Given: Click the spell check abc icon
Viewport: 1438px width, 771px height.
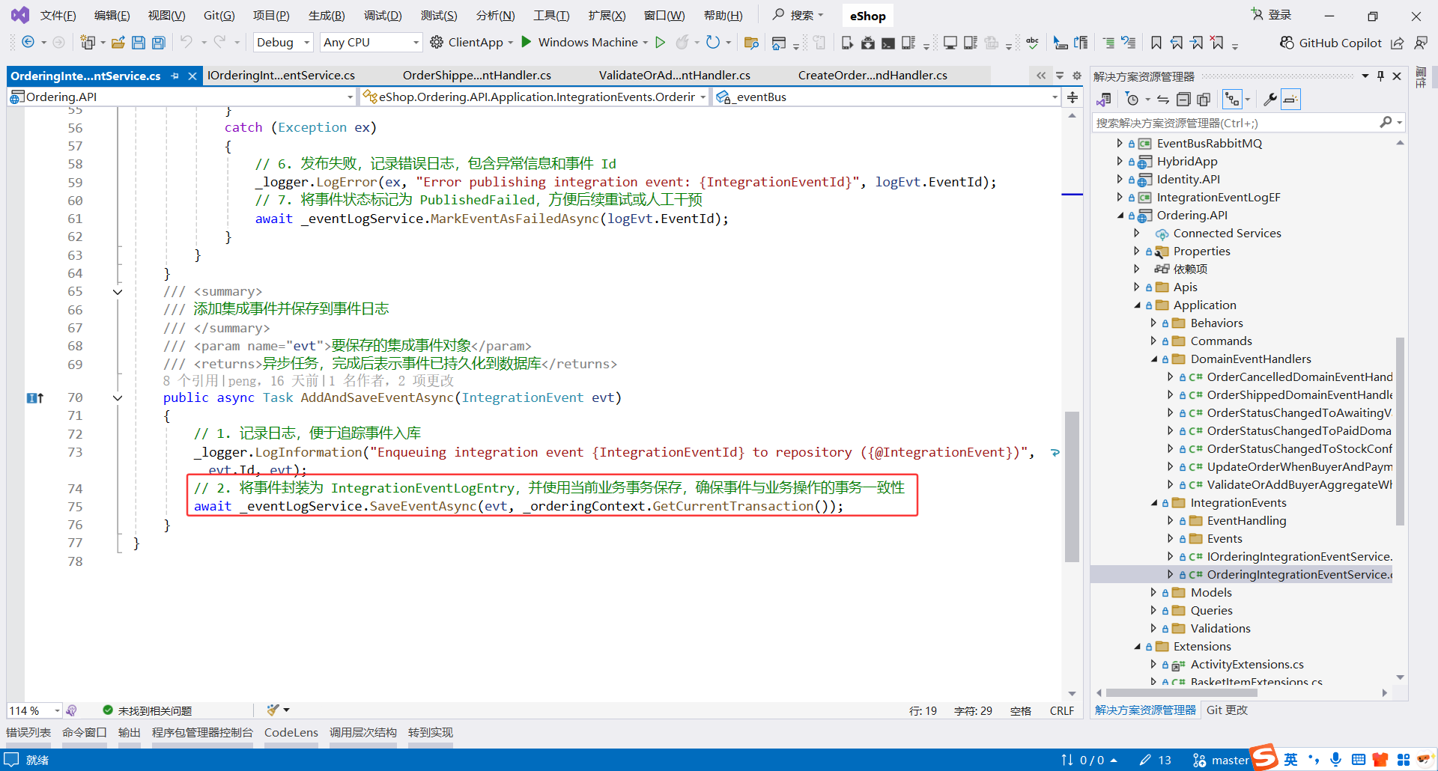Looking at the screenshot, I should pos(1033,43).
